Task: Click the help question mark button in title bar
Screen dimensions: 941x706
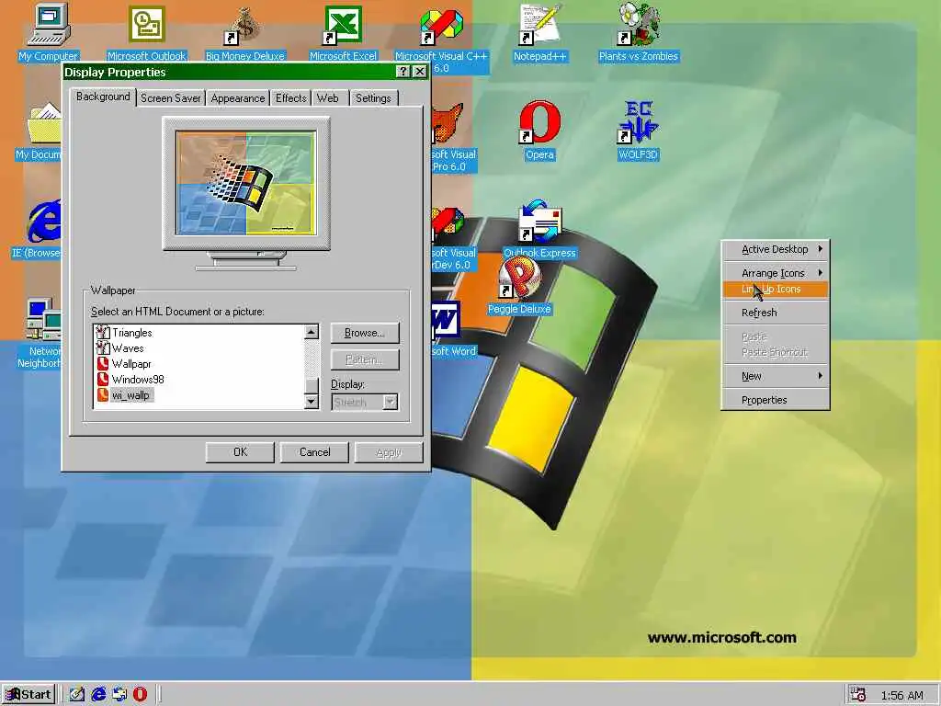Action: (x=403, y=72)
